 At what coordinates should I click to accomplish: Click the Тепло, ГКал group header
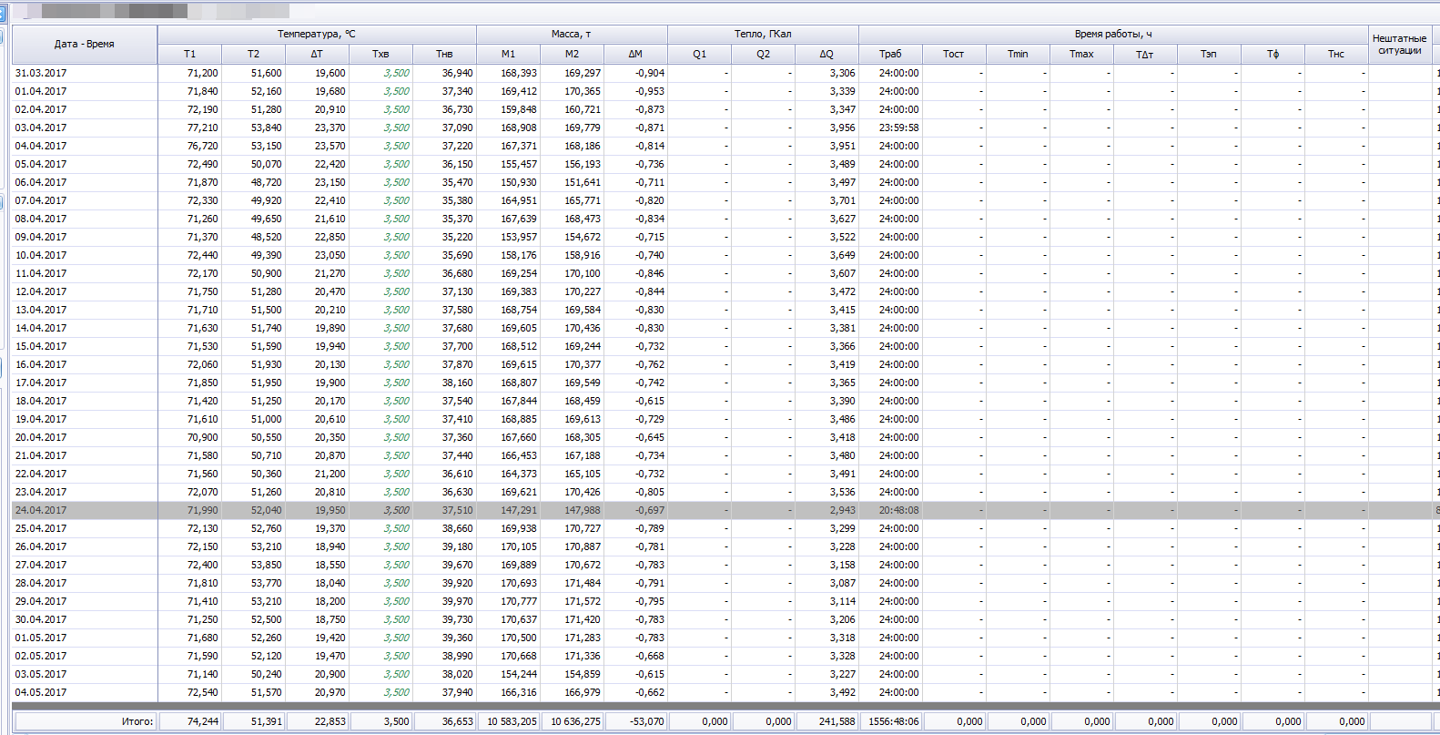click(763, 34)
